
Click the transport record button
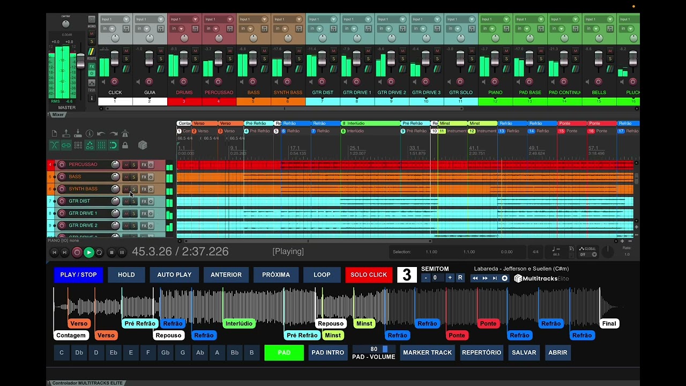77,253
